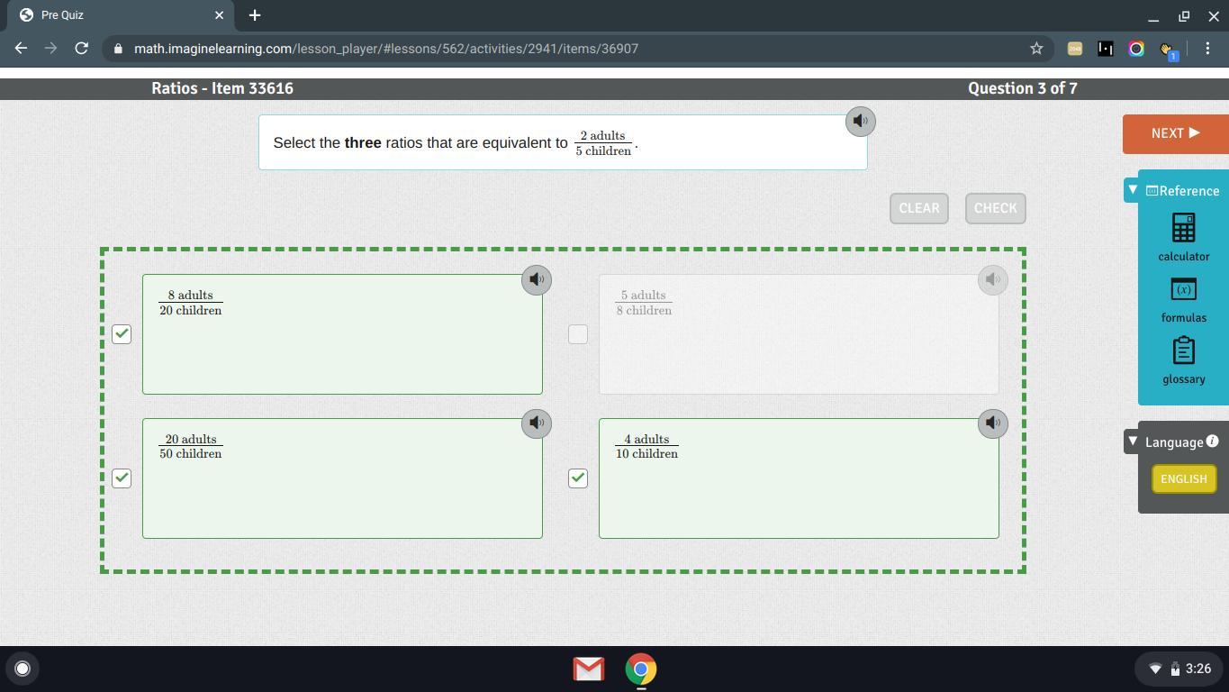The image size is (1229, 692).
Task: Open the black square browser extension
Action: (1105, 49)
